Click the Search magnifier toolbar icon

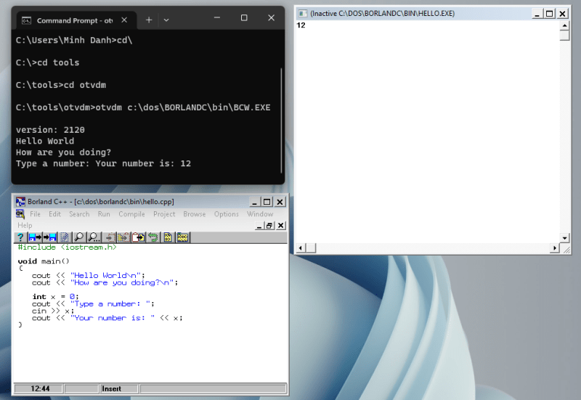click(x=78, y=237)
